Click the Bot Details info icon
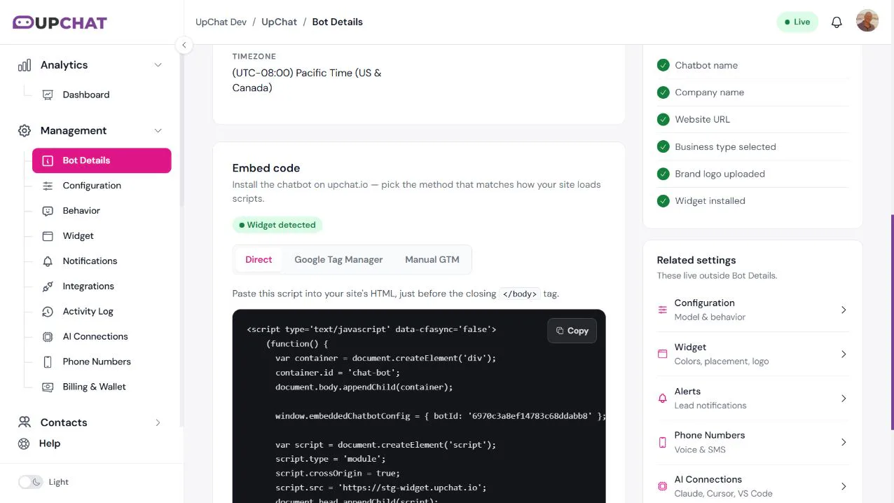The width and height of the screenshot is (894, 503). coord(48,160)
